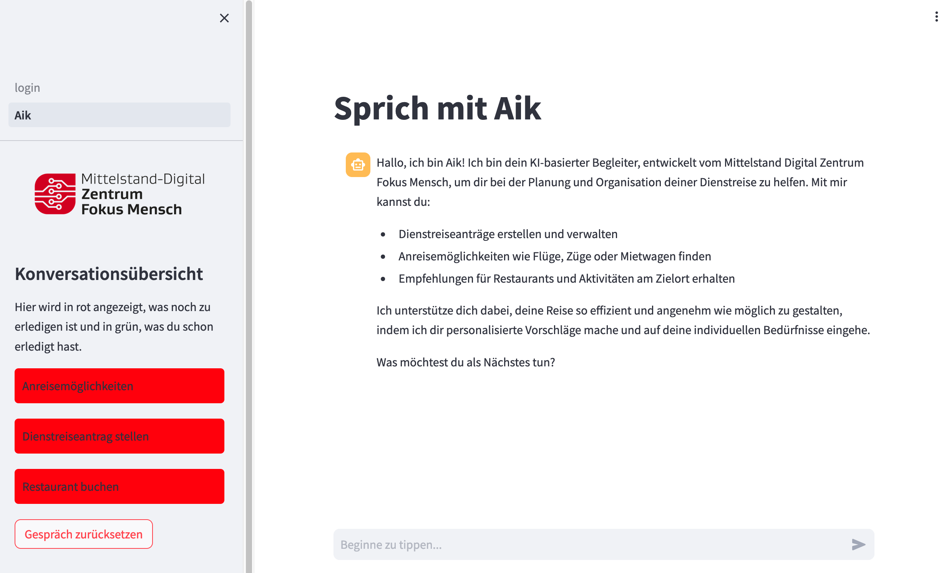Viewport: 949px width, 573px height.
Task: Click the Empfehlungen für Restaurants bullet item
Action: click(x=566, y=278)
